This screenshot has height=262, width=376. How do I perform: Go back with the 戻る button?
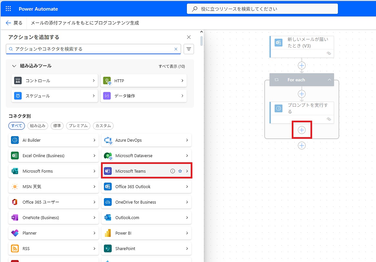[x=14, y=23]
